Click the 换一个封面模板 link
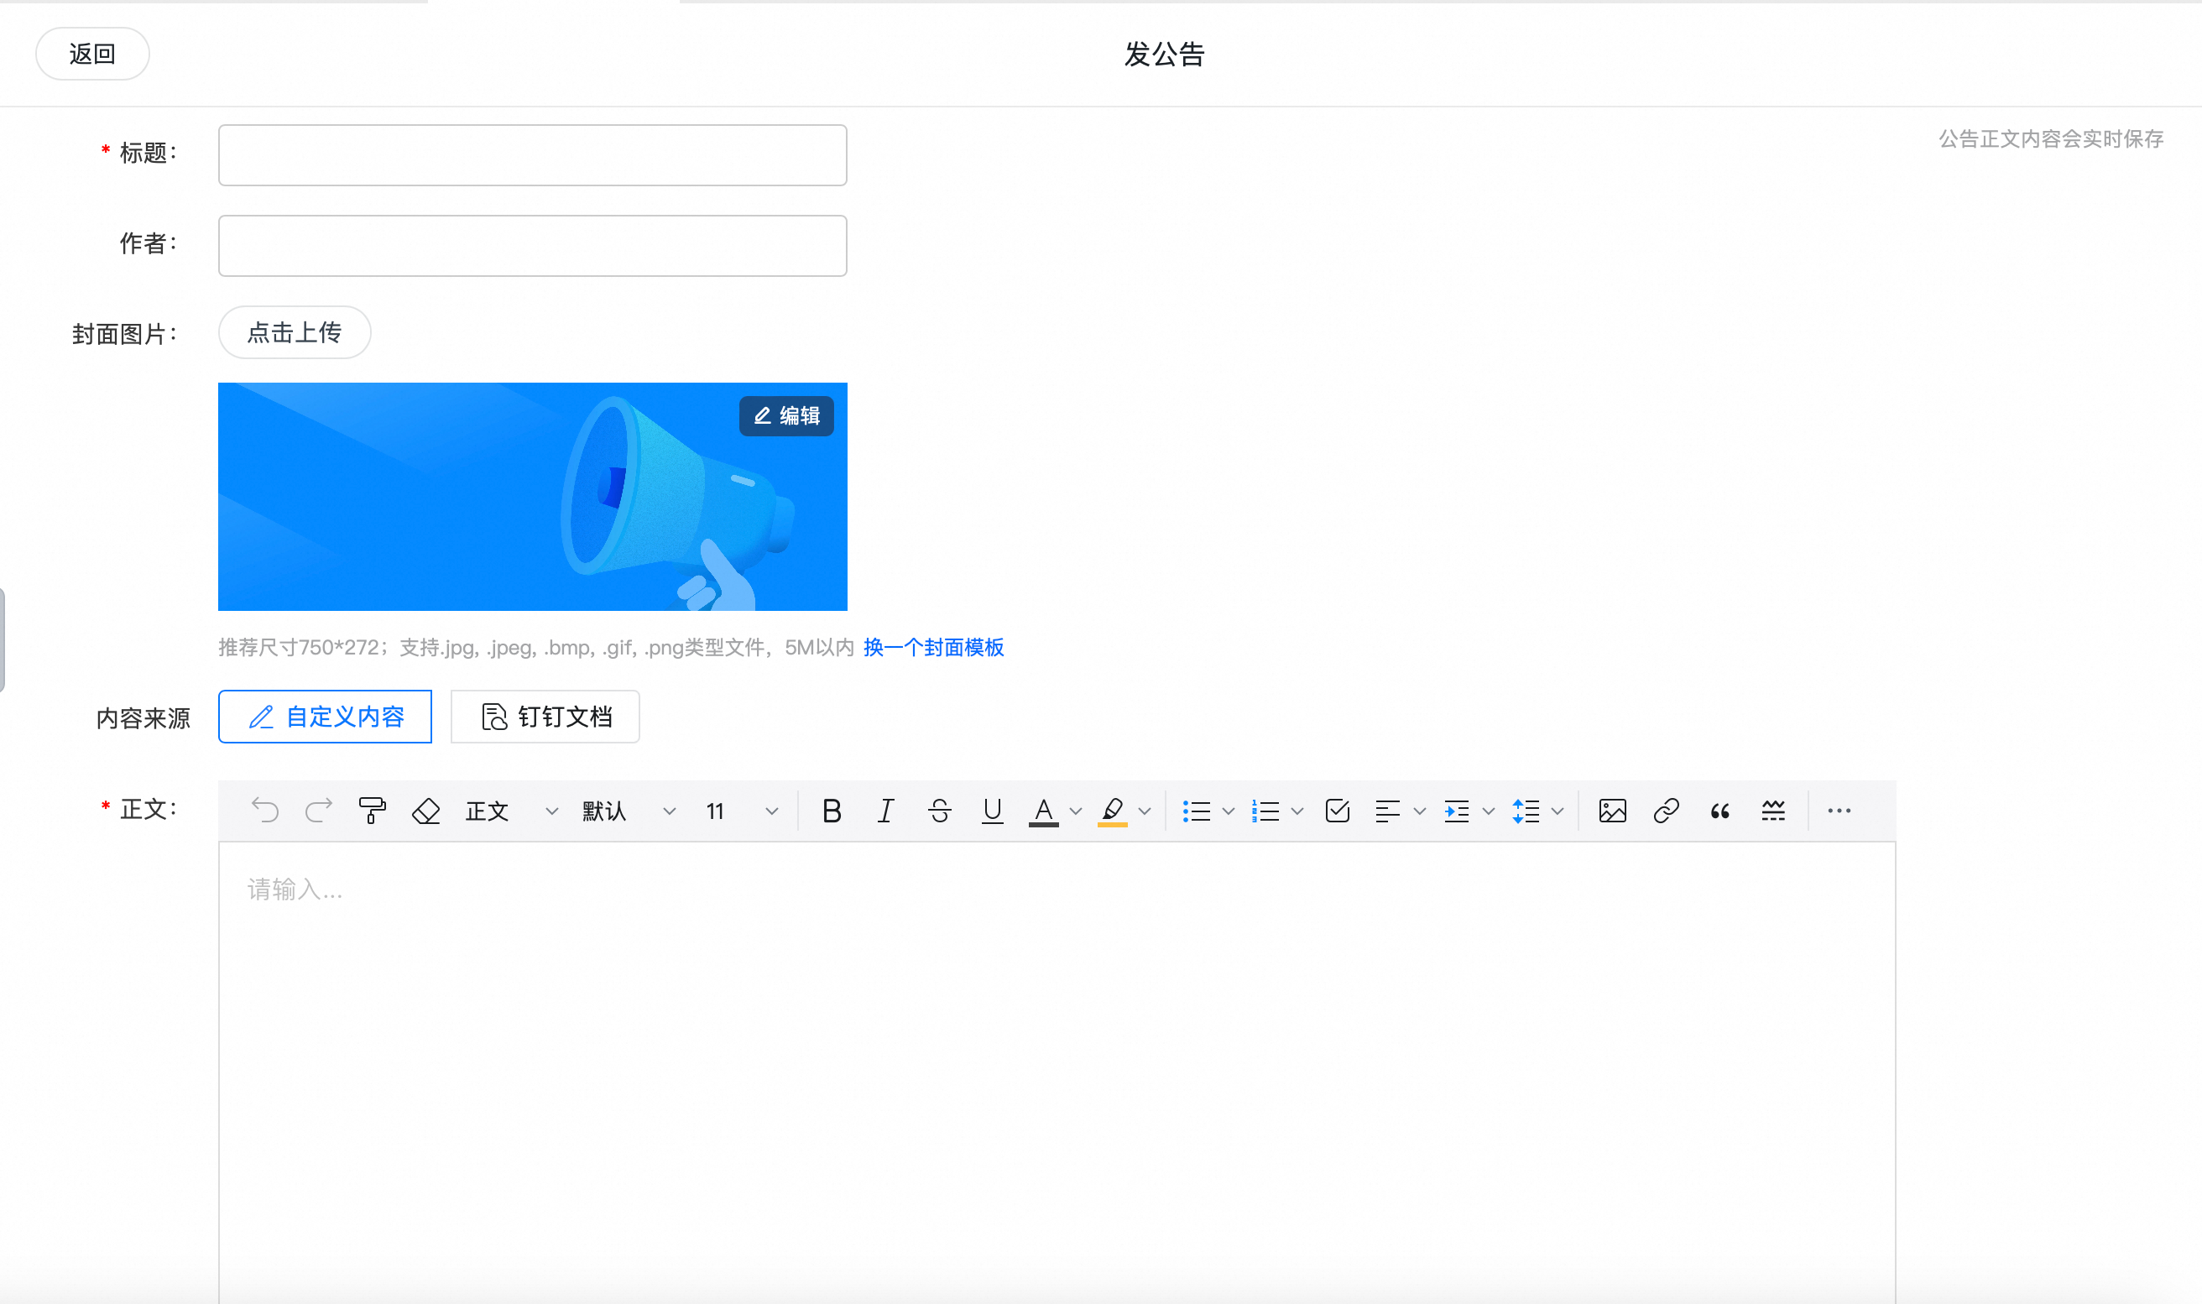2202x1304 pixels. 933,648
